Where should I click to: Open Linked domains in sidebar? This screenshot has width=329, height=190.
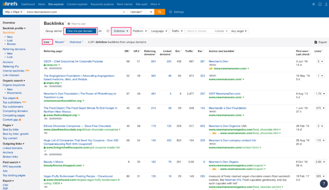click(12, 148)
